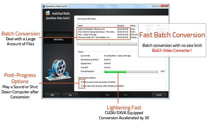Click the Next button

tap(126, 95)
